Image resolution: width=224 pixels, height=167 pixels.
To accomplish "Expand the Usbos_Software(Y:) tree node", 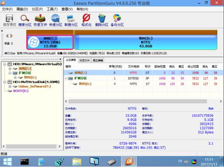I will 10,86.
